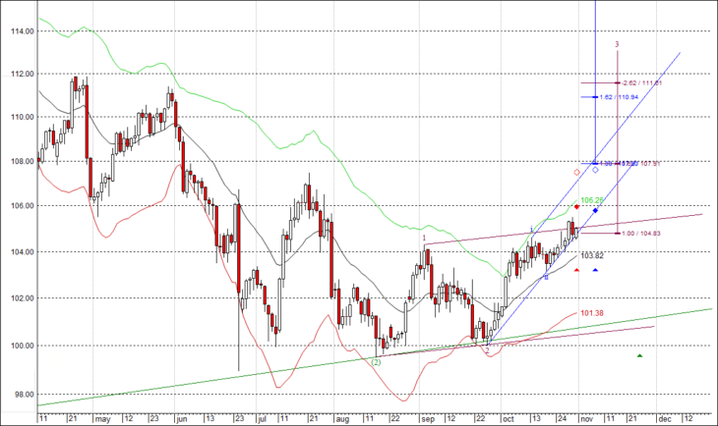The height and width of the screenshot is (426, 718).
Task: Click the hollow blue diamond marker
Action: 595,170
